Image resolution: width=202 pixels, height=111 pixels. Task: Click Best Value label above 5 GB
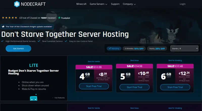click(x=135, y=60)
